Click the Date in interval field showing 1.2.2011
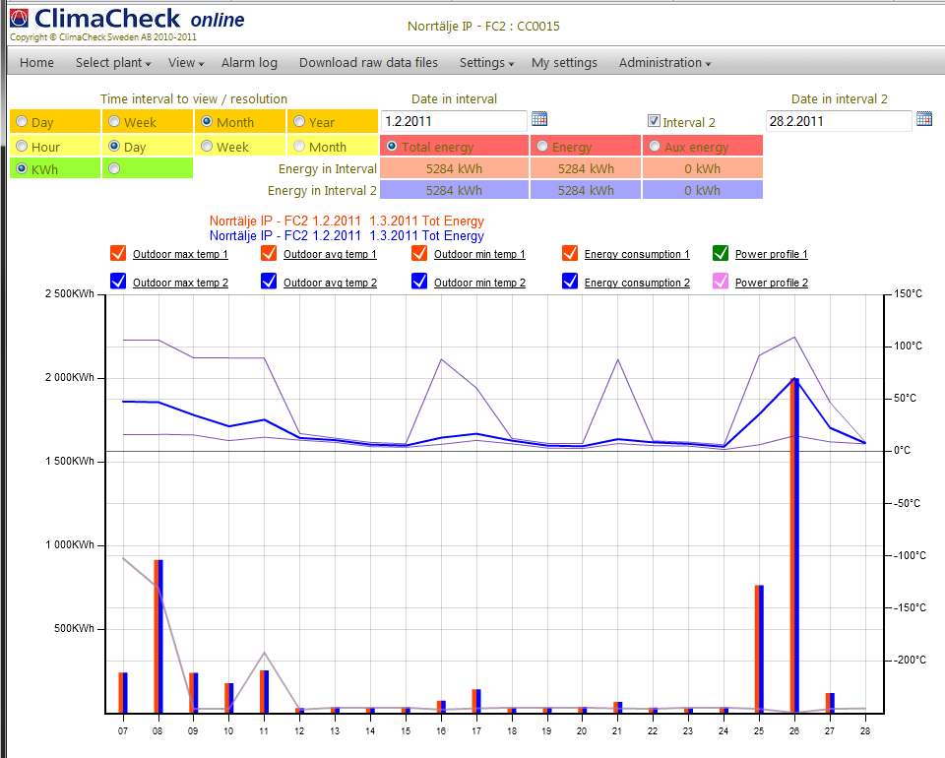945x758 pixels. click(454, 121)
